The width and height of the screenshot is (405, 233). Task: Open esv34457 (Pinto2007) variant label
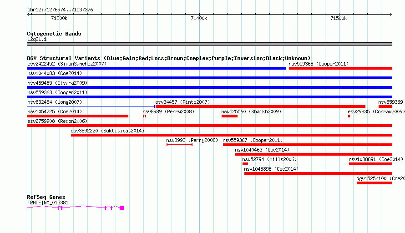182,102
